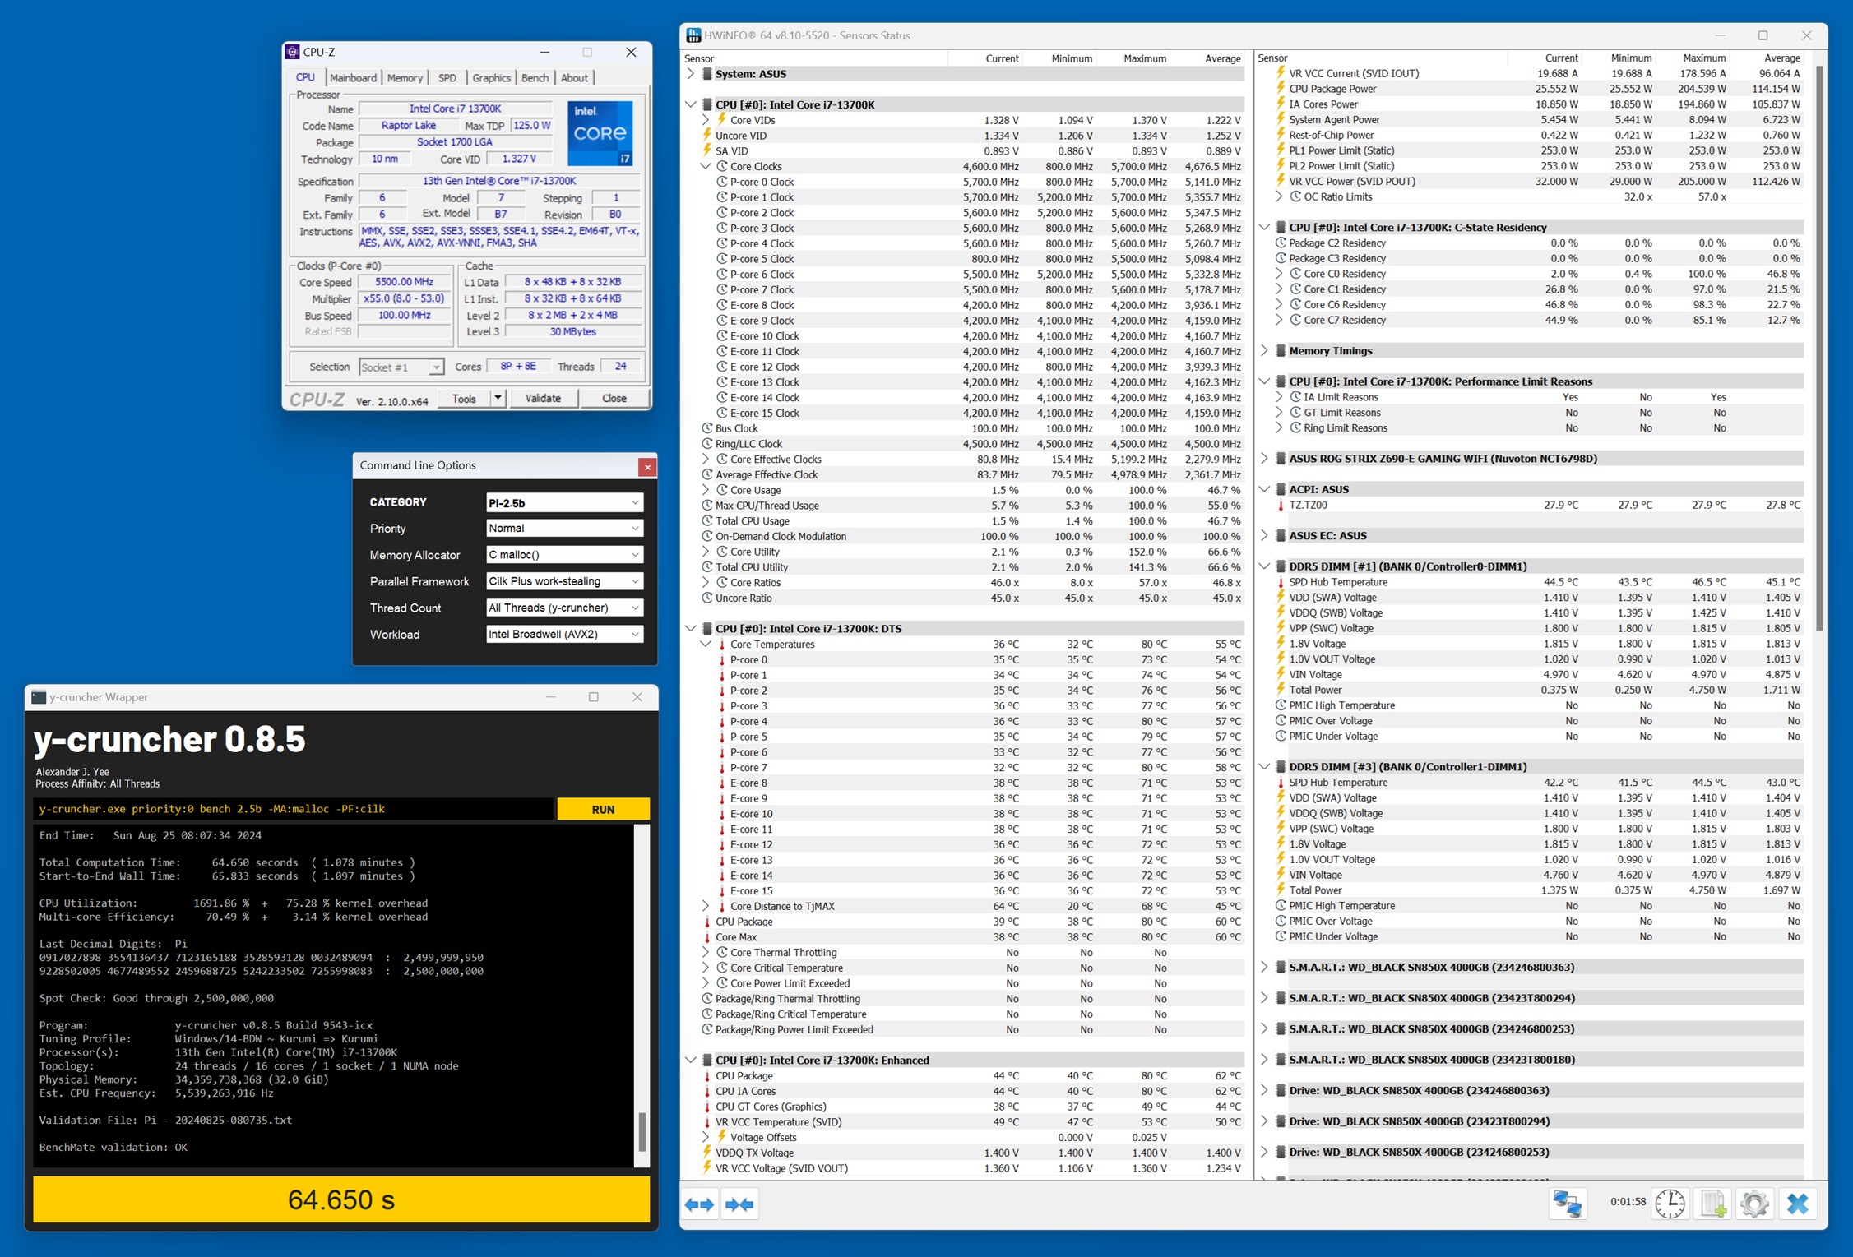Open remote monitoring network icon in HWiNFO
1853x1257 pixels.
point(1567,1204)
